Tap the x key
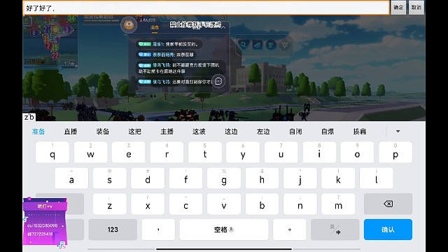This screenshot has width=448, height=252. pyautogui.click(x=148, y=204)
